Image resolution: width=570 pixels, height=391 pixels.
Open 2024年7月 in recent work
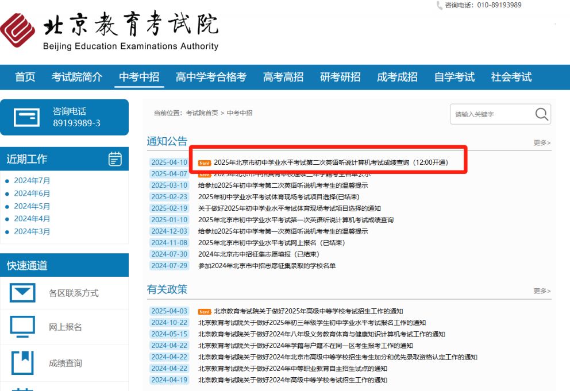click(32, 181)
